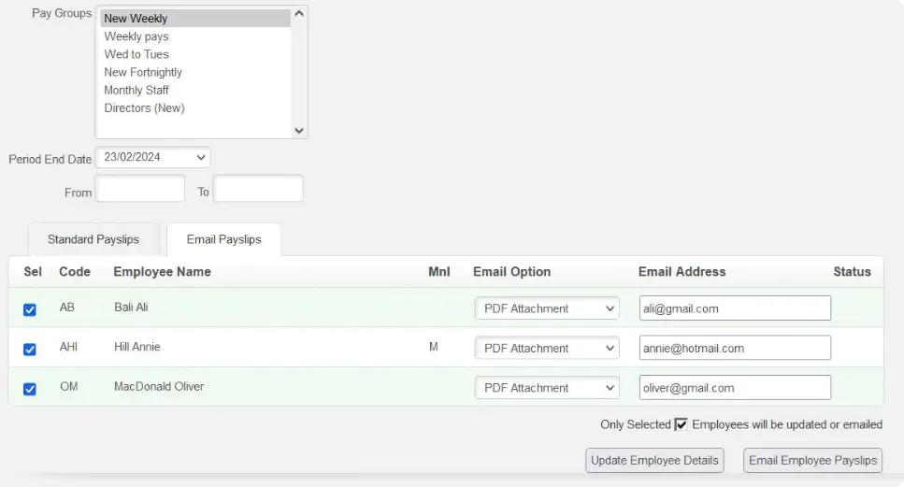The image size is (904, 487).
Task: Click the Email Address column header
Action: point(682,272)
